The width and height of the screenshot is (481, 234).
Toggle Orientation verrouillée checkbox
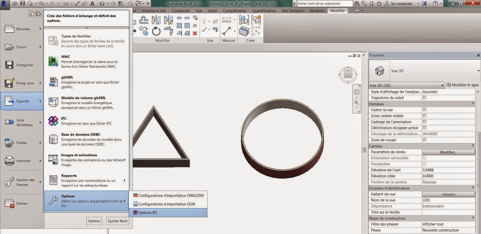424,158
